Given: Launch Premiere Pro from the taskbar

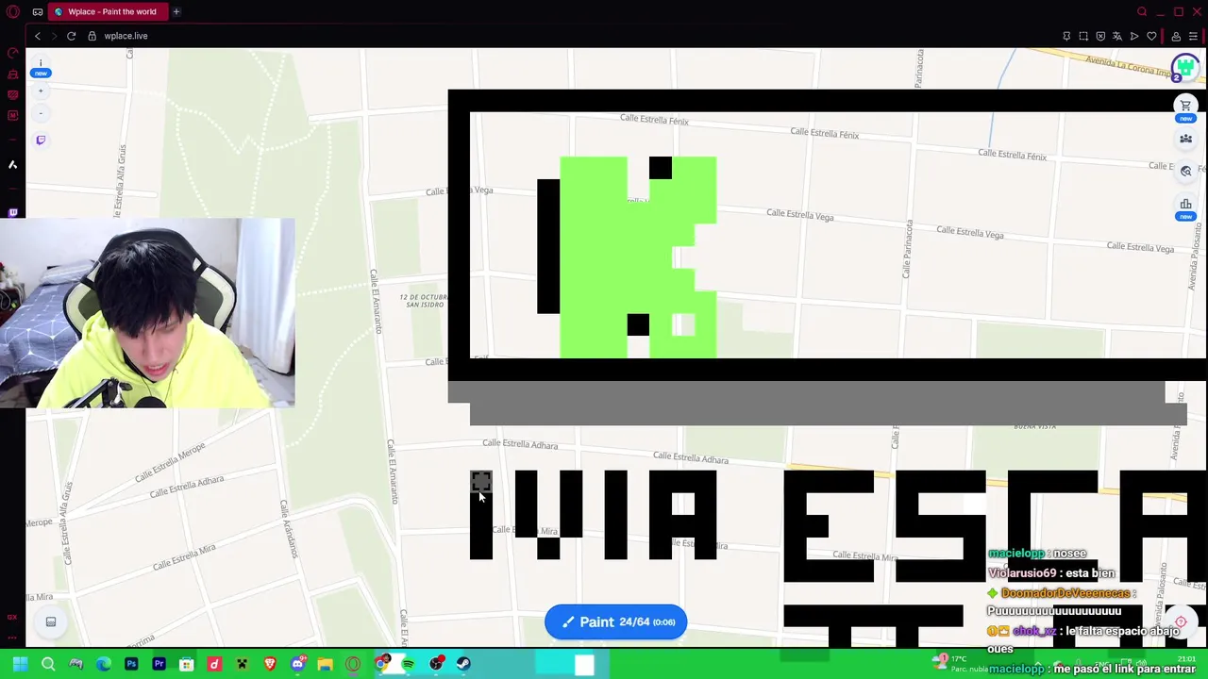Looking at the screenshot, I should [159, 664].
